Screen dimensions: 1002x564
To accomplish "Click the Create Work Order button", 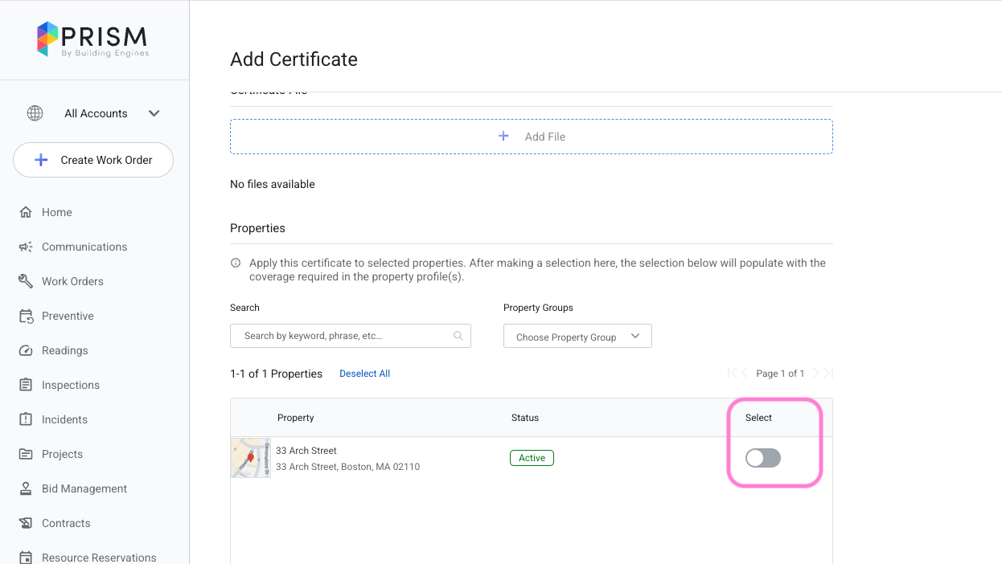I will [x=93, y=160].
